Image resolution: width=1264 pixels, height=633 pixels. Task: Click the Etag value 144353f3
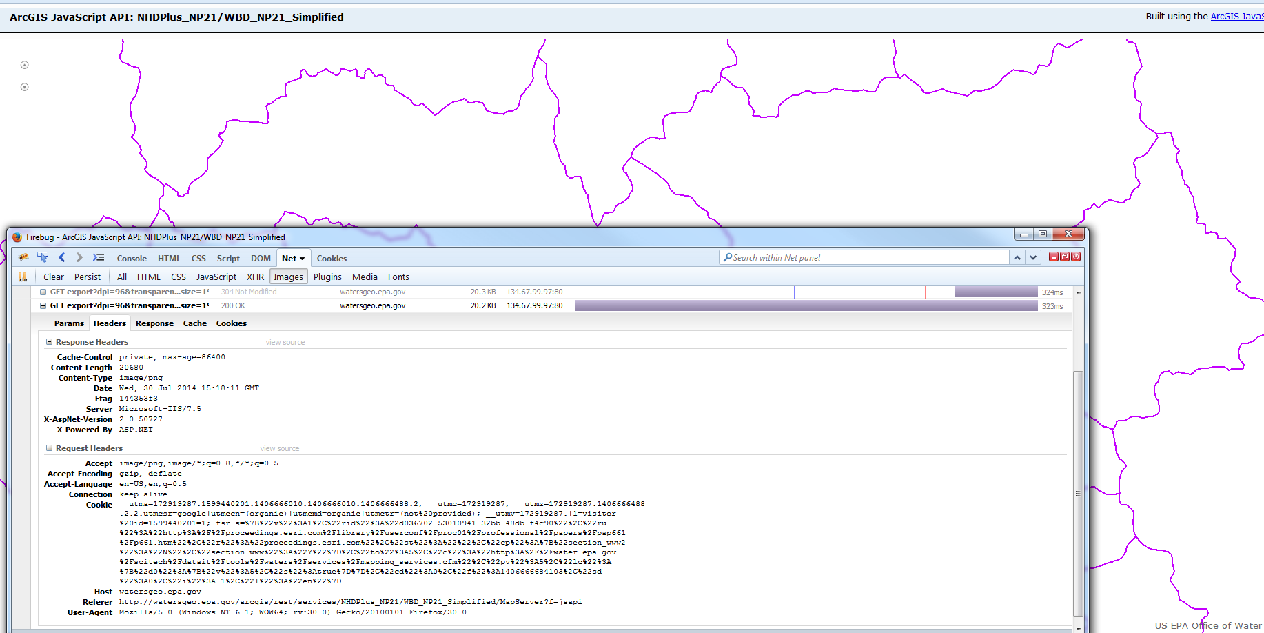pos(138,399)
